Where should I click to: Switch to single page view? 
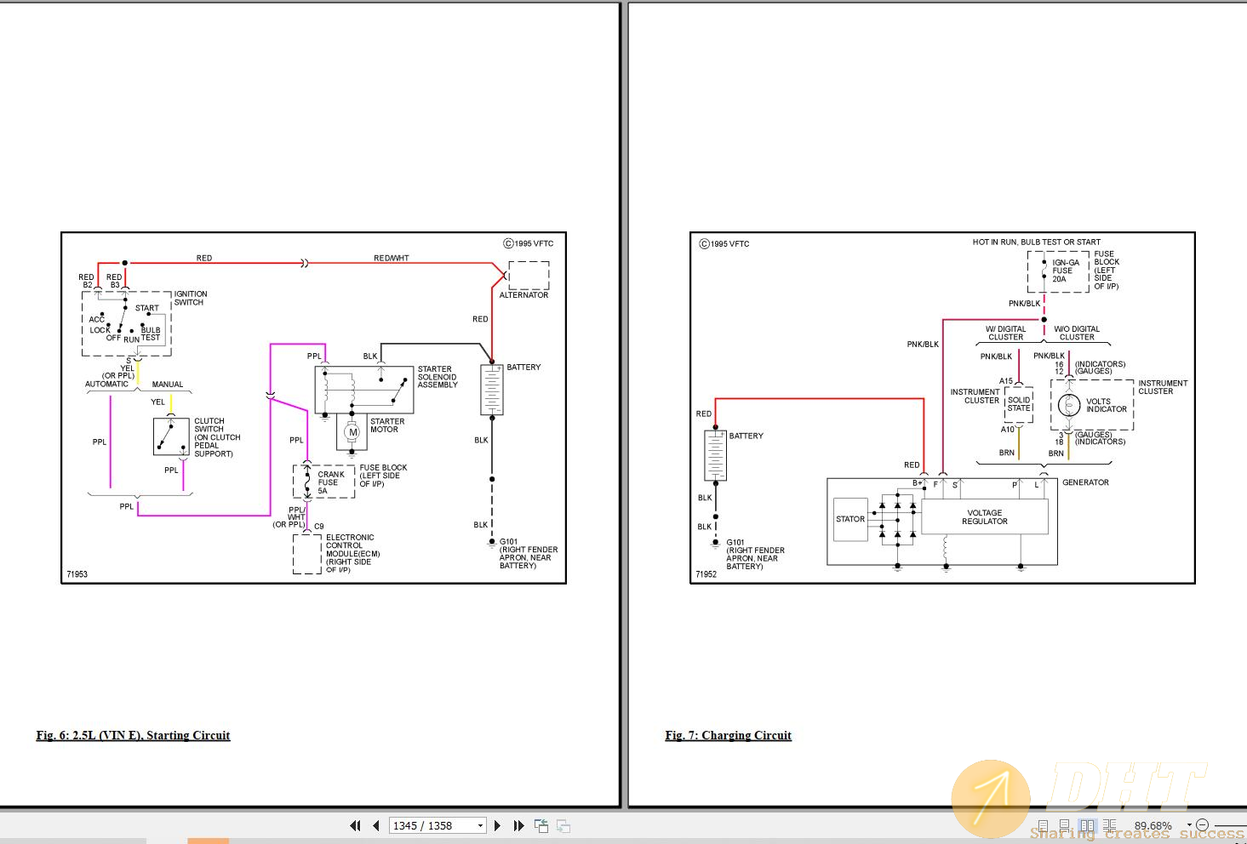(x=1043, y=825)
